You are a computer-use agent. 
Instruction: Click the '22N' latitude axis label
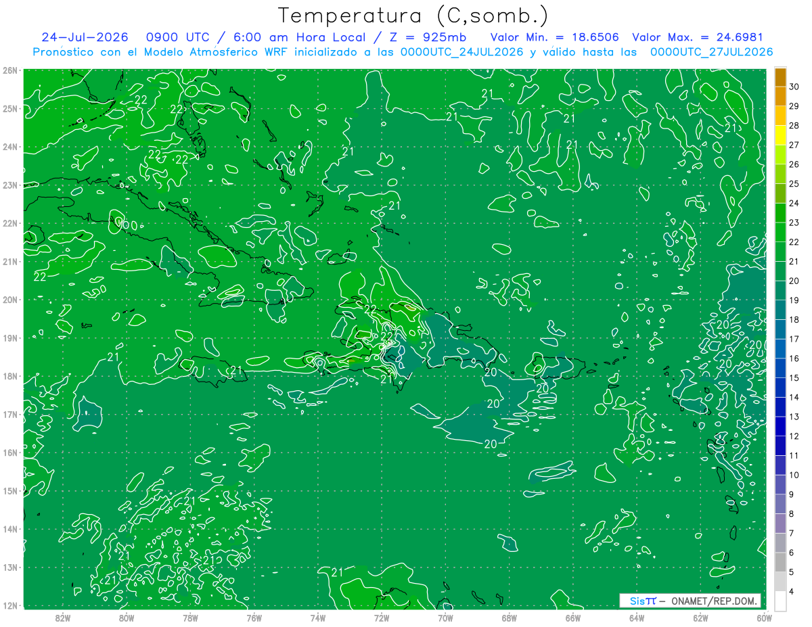pos(9,223)
